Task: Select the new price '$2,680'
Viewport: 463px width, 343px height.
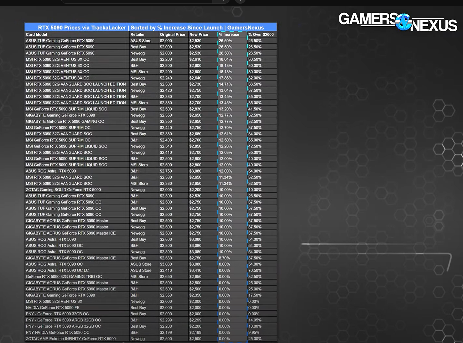Action: (195, 134)
